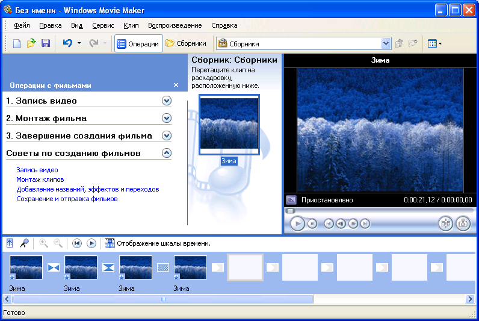Rewind the storyboard to the beginning
Viewport: 479px width, 321px height.
click(x=76, y=243)
